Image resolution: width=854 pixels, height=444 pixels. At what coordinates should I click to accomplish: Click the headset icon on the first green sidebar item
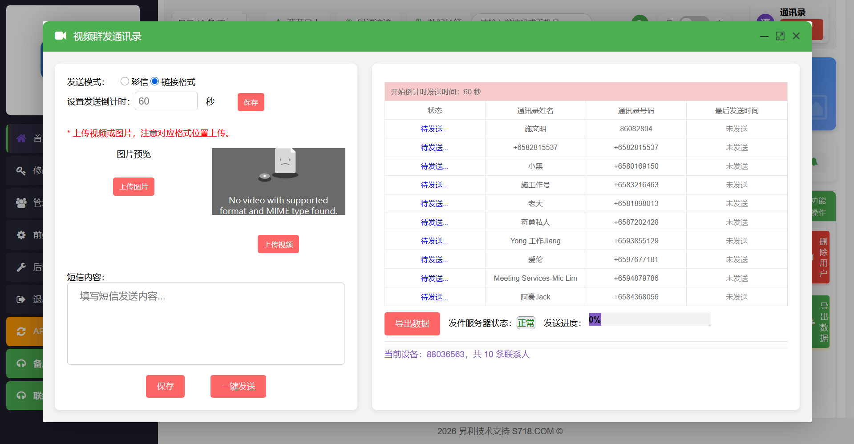21,363
